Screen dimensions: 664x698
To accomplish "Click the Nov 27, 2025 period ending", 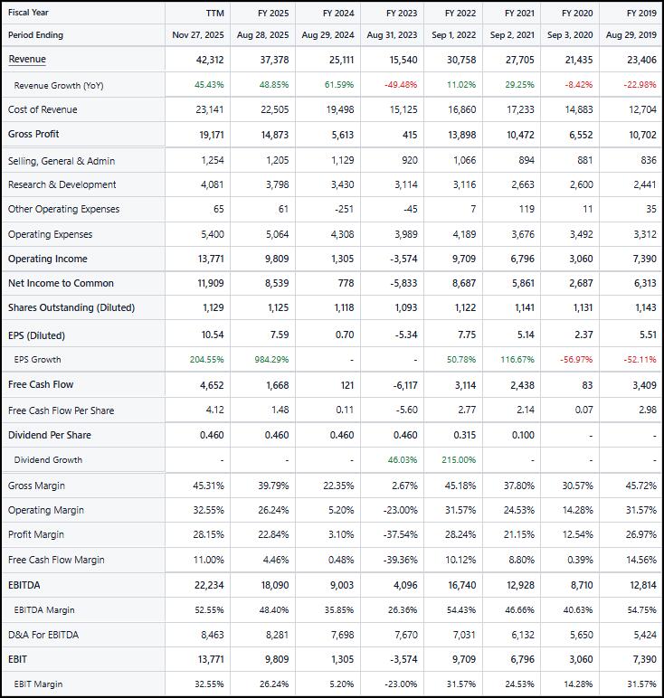I will 198,35.
